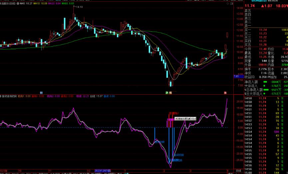This screenshot has height=174, width=288.
Task: Click the 涨 event marker below latest candle
Action: 225,93
